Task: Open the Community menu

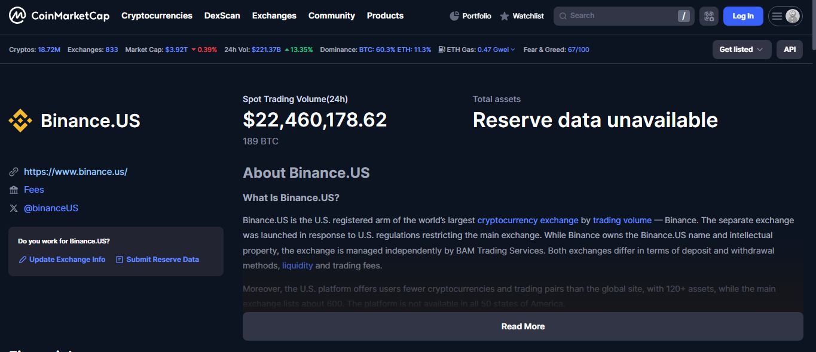Action: pyautogui.click(x=332, y=16)
